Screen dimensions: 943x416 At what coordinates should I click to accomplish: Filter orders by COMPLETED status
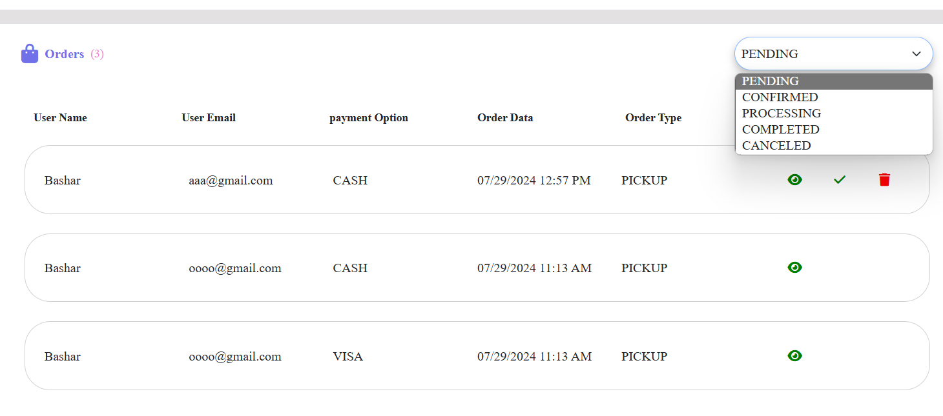(x=780, y=130)
